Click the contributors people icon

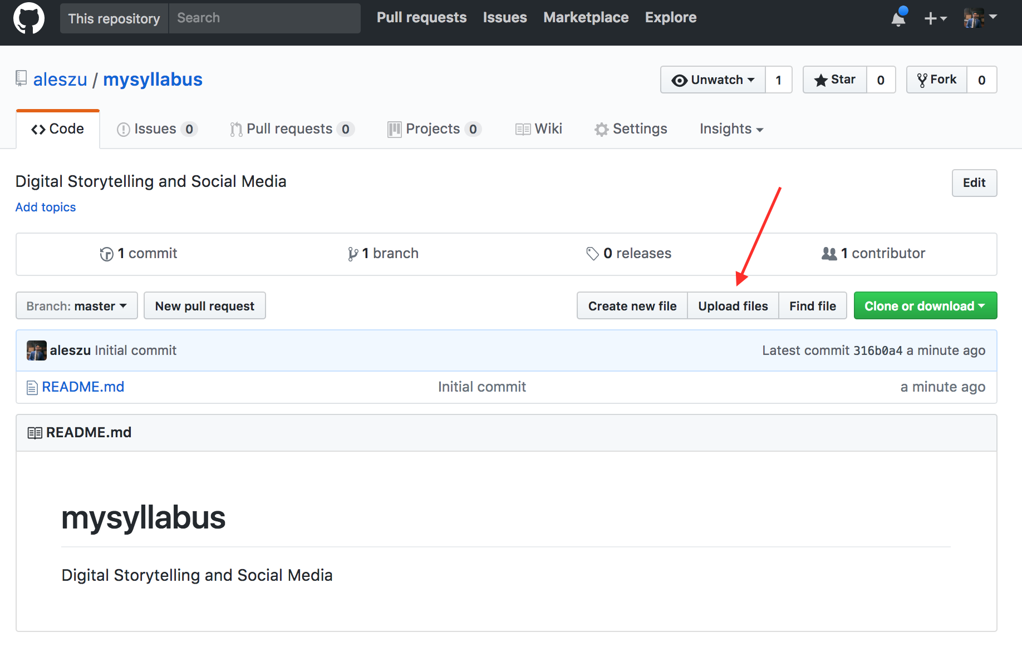point(829,253)
